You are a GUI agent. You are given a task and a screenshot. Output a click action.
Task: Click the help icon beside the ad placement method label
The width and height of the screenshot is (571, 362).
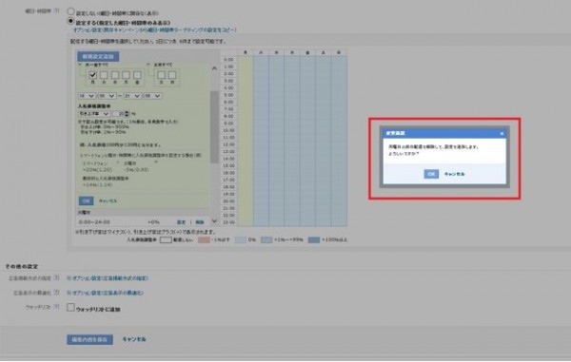[56, 278]
